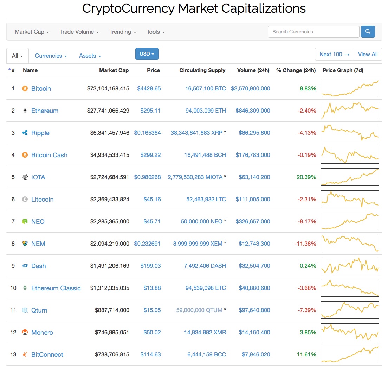Open Monero 7-day price graph

[x=350, y=332]
